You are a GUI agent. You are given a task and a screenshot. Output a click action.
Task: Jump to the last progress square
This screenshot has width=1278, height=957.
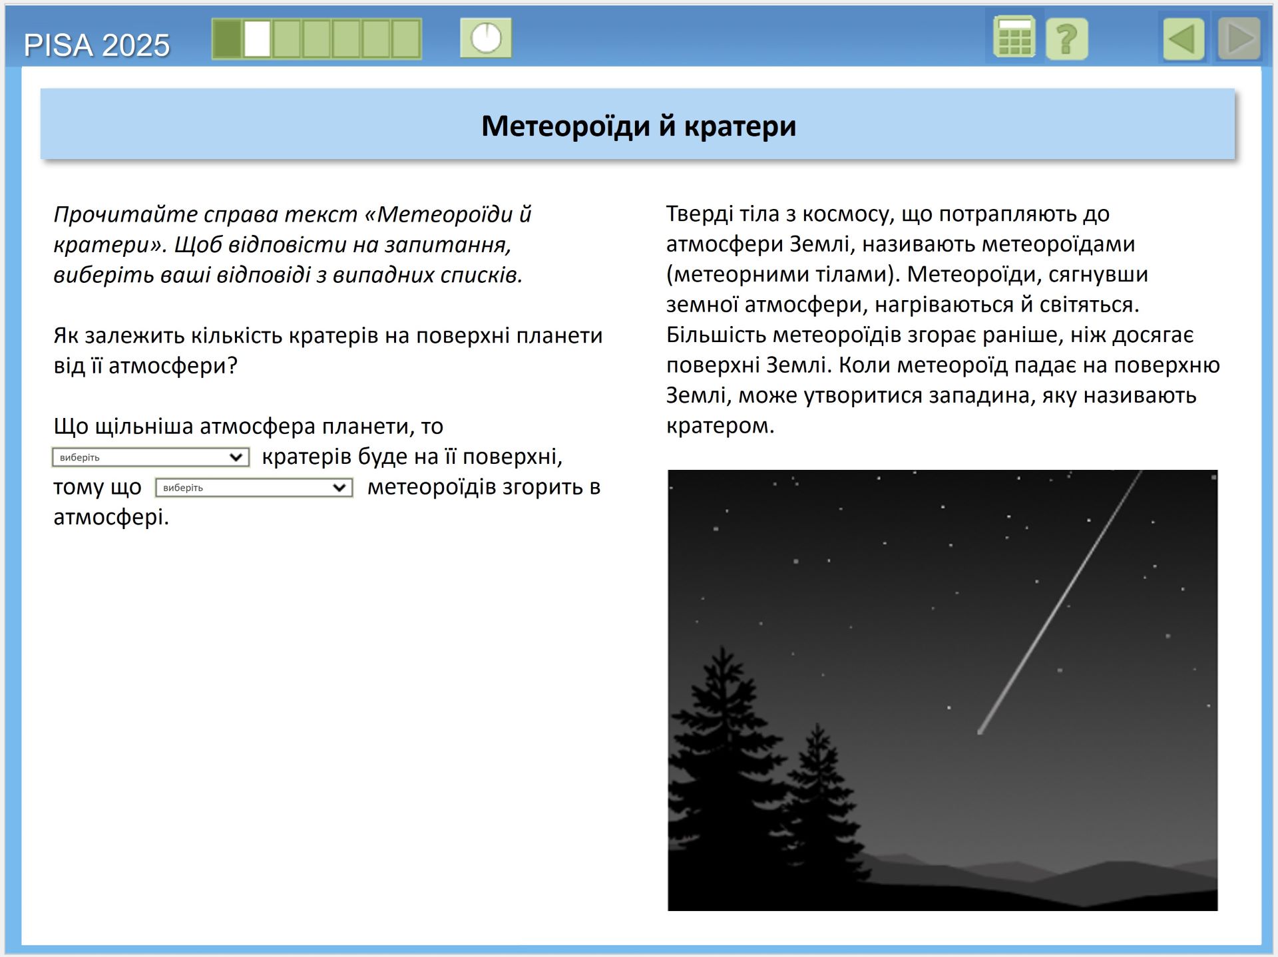[x=405, y=39]
